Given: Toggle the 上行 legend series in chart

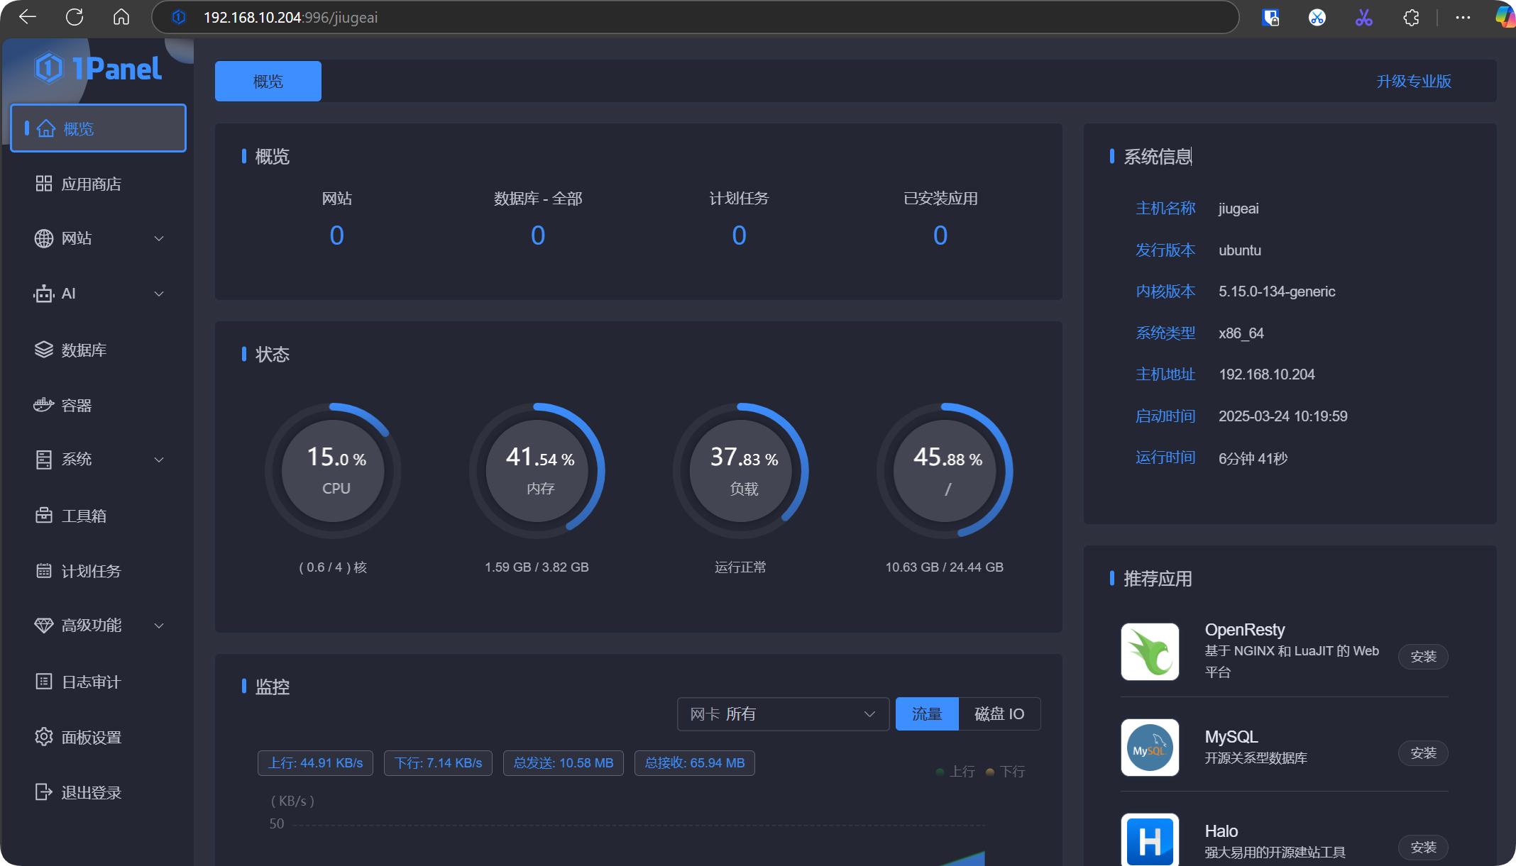Looking at the screenshot, I should click(x=955, y=772).
